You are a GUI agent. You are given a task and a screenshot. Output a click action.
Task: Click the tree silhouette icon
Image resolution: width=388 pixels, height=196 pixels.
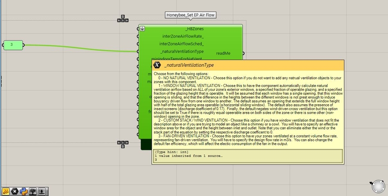pyautogui.click(x=33, y=191)
